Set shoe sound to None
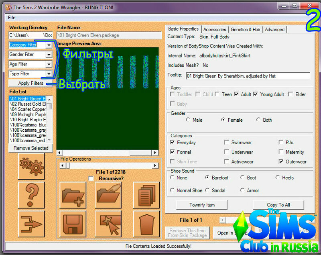The image size is (321, 255). [172, 177]
